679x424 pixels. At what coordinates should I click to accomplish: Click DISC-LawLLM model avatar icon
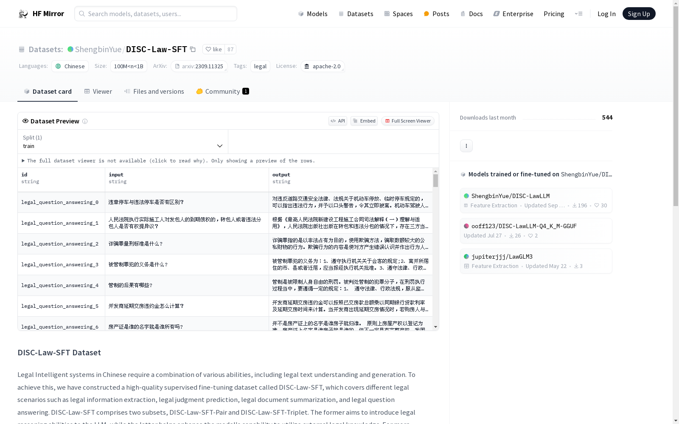click(x=466, y=196)
